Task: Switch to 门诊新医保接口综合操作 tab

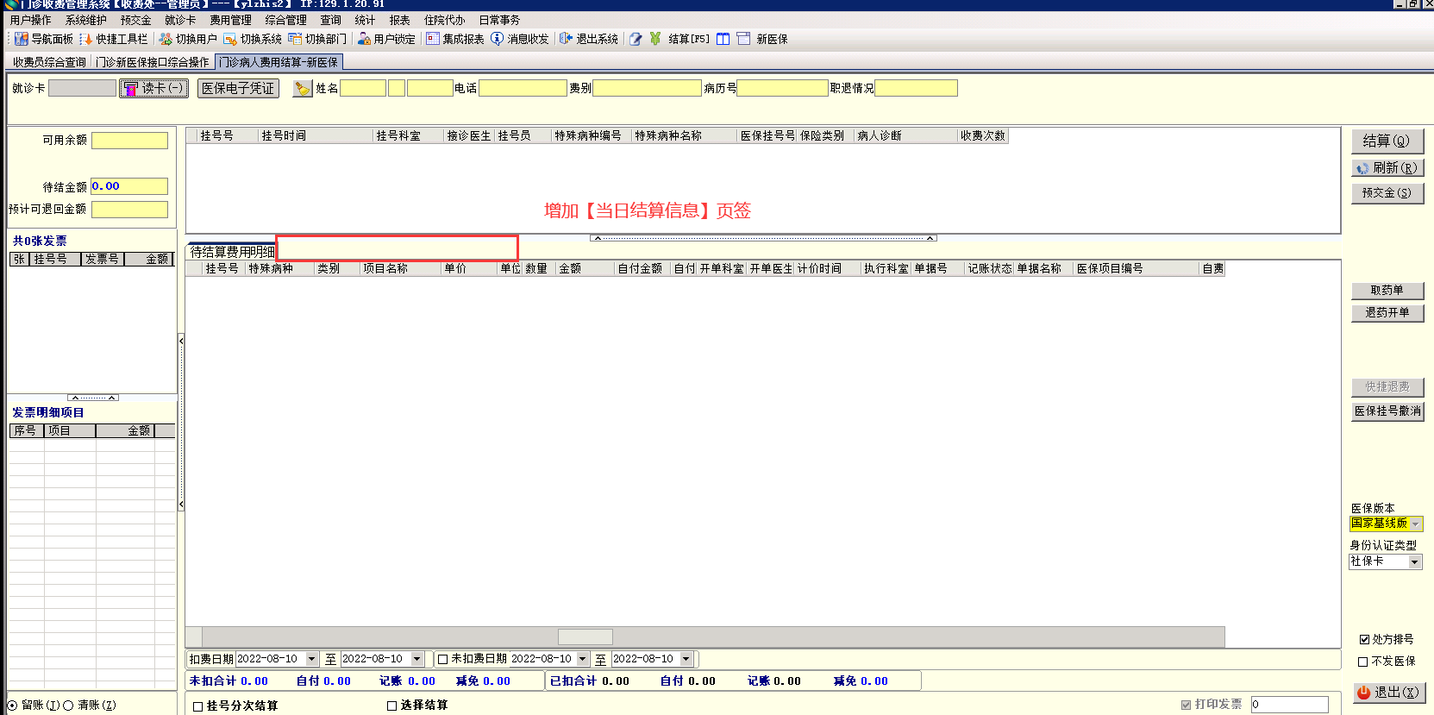Action: point(153,62)
